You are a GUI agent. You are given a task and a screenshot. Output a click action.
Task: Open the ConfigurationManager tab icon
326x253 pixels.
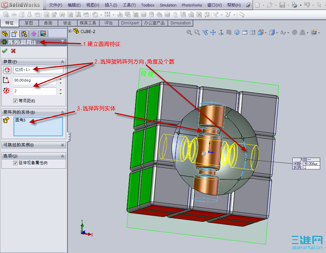click(x=24, y=34)
